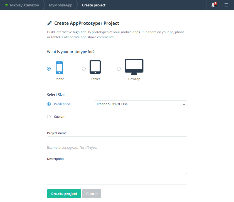Image resolution: width=234 pixels, height=202 pixels.
Task: Open the iPhone 5 - 640 x 1136 dropdown
Action: pos(141,104)
